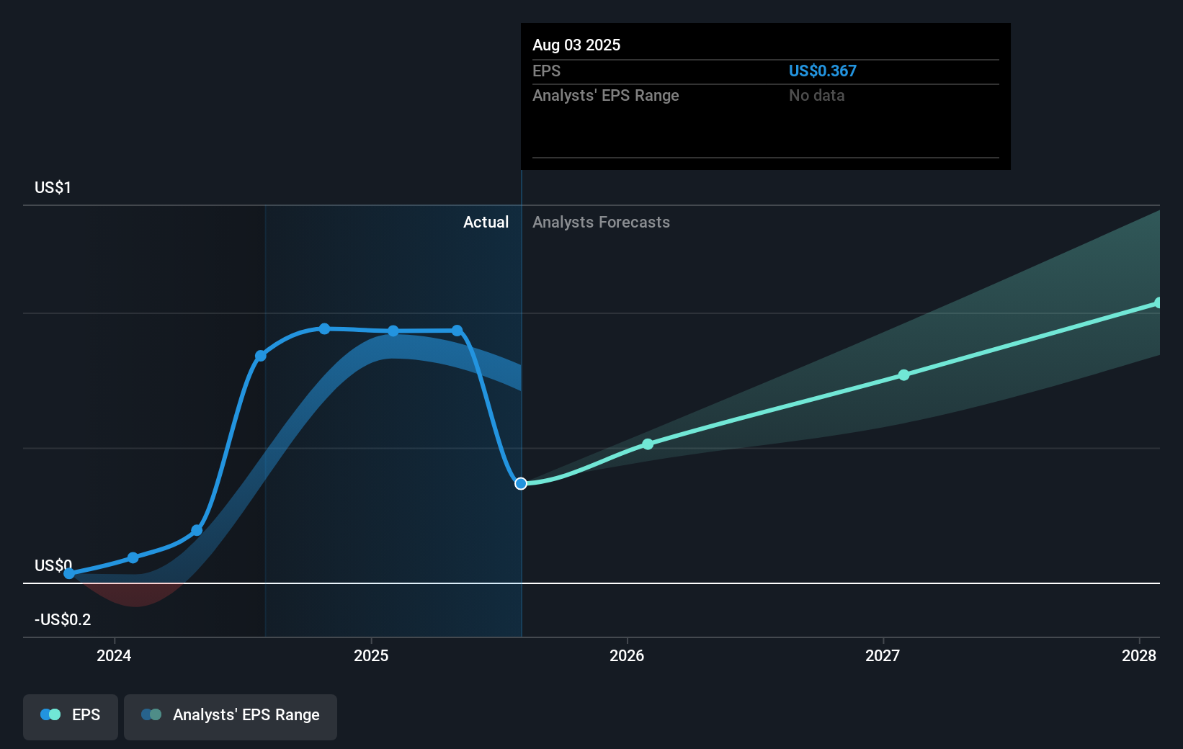The width and height of the screenshot is (1183, 749).
Task: Click the 2027 x-axis label
Action: [x=883, y=655]
